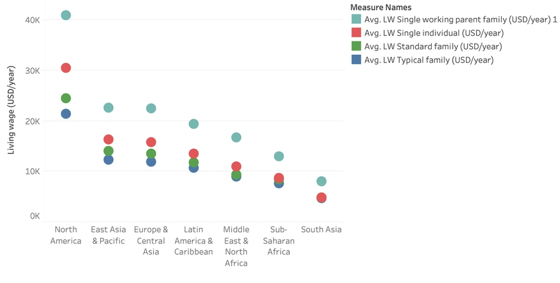Click teal Latin America & Caribbean data point
Viewport: 560px width, 283px height.
pos(193,124)
